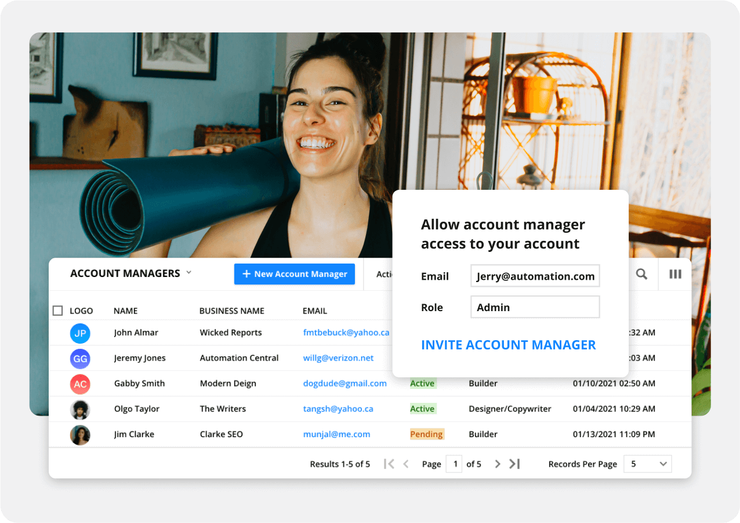Open email link tangsh@yahoo.ca
This screenshot has width=740, height=523.
pos(338,409)
